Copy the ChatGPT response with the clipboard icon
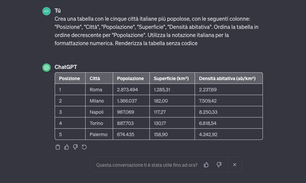 [x=58, y=147]
